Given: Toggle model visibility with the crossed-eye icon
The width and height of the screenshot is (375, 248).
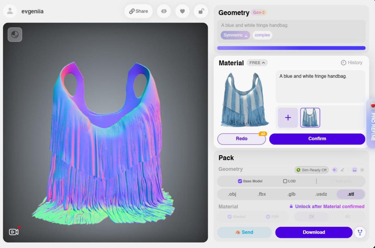Looking at the screenshot, I should 164,11.
